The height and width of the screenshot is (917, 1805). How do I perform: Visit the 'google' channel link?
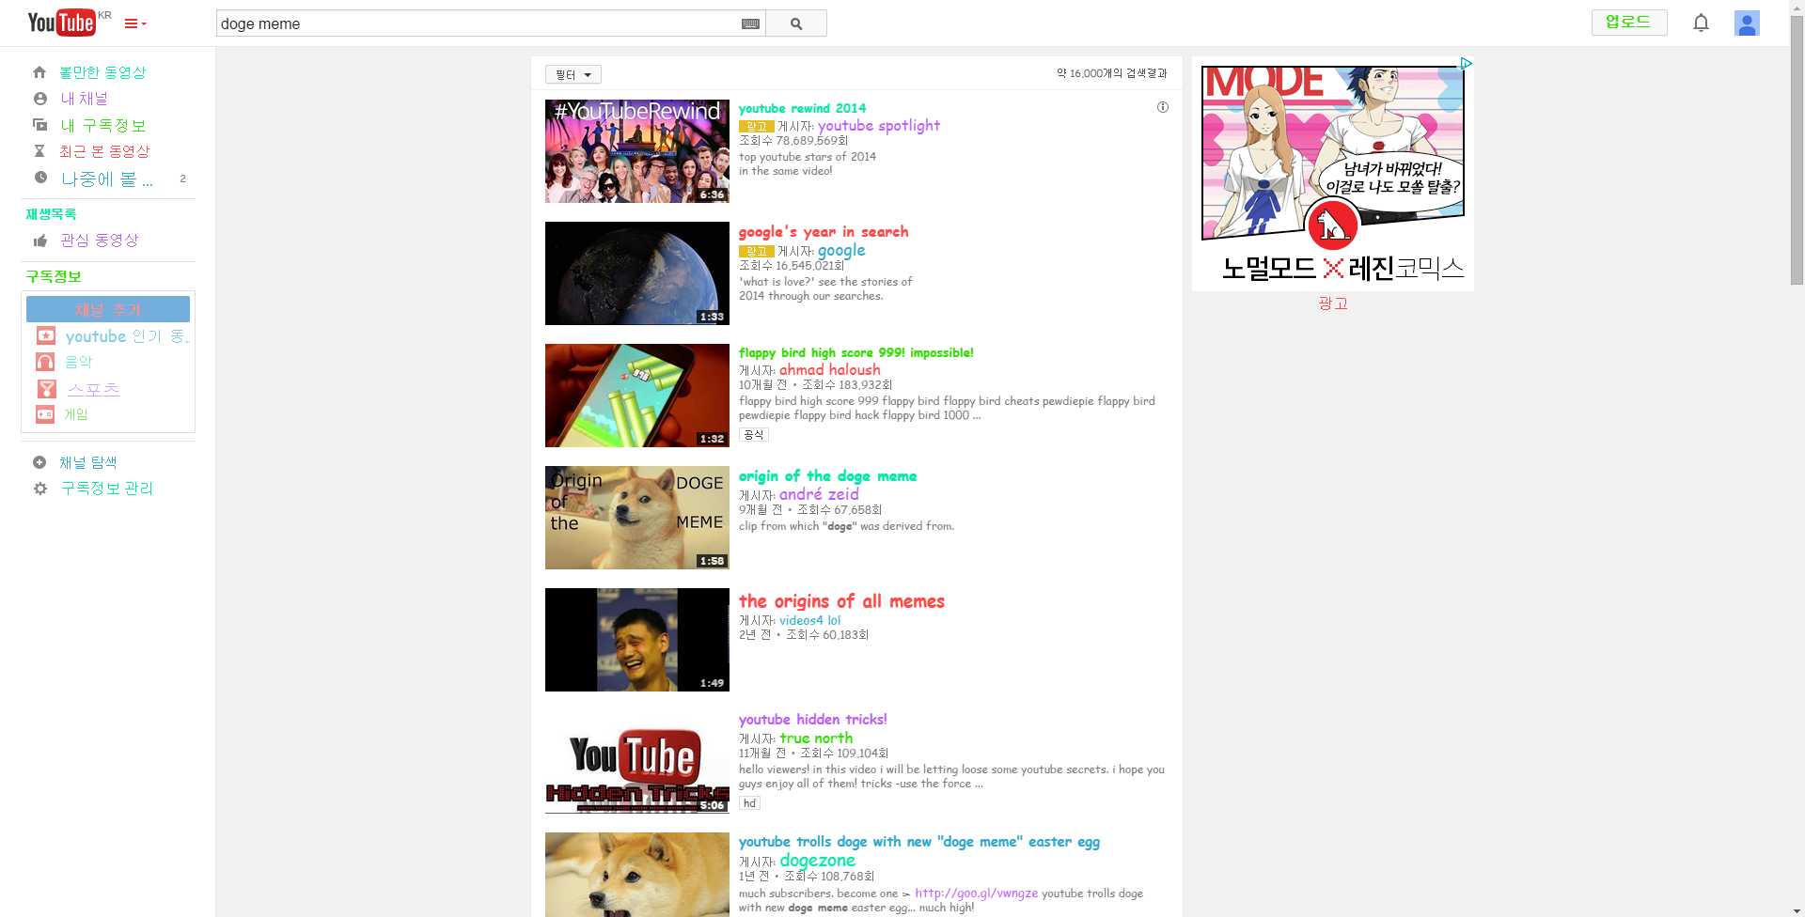pyautogui.click(x=841, y=251)
